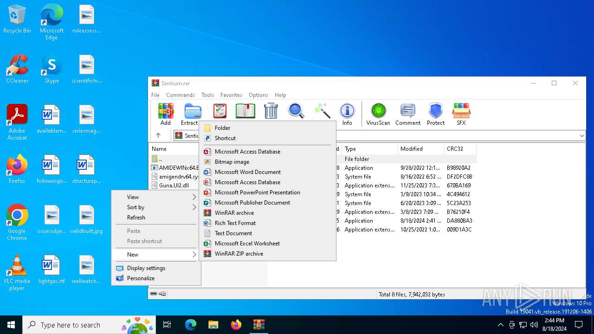This screenshot has height=334, width=594.
Task: Open the Options menu
Action: pos(258,95)
